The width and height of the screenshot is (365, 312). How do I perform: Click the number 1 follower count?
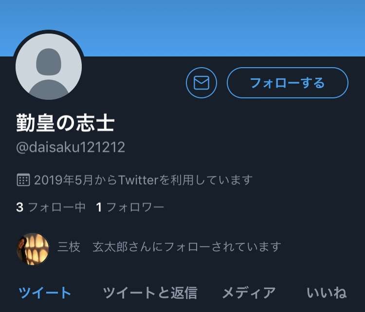(99, 207)
